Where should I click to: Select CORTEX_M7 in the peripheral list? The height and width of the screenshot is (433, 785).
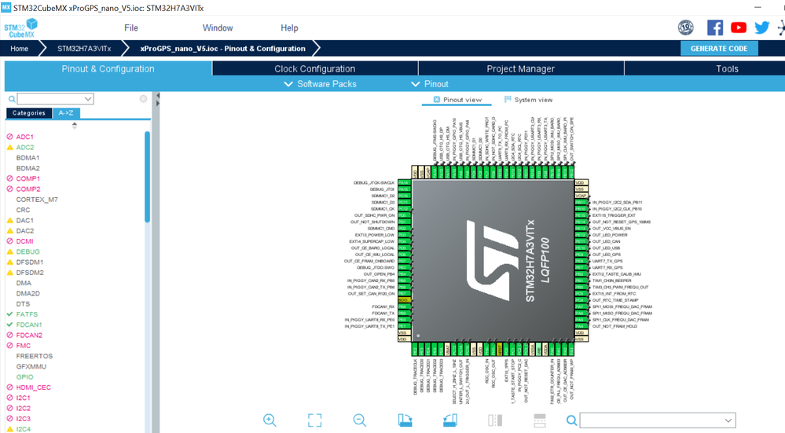(37, 200)
